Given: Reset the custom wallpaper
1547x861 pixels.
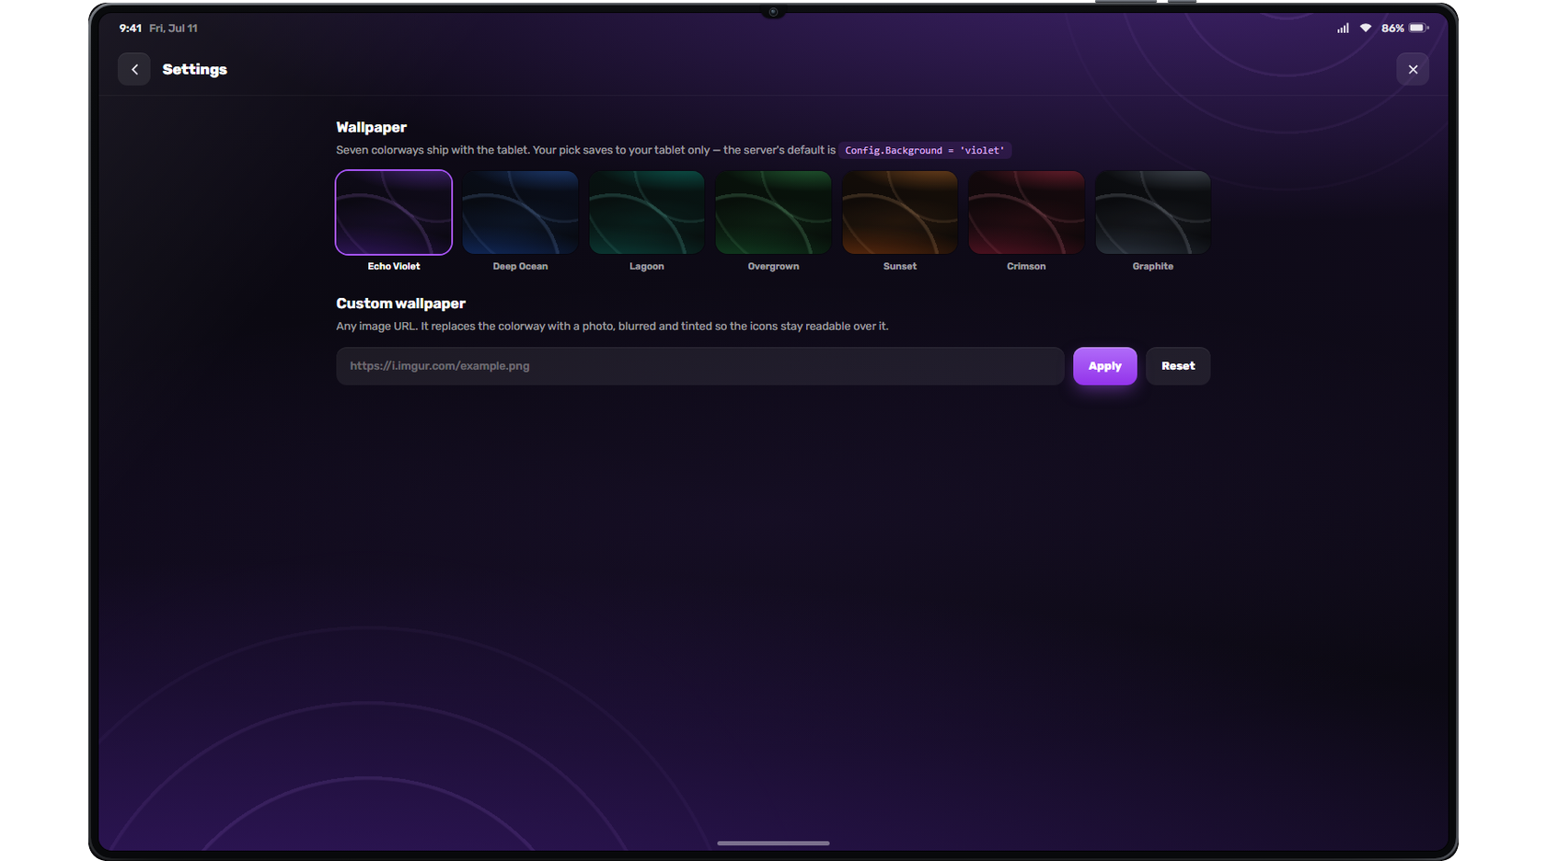Looking at the screenshot, I should [1178, 366].
